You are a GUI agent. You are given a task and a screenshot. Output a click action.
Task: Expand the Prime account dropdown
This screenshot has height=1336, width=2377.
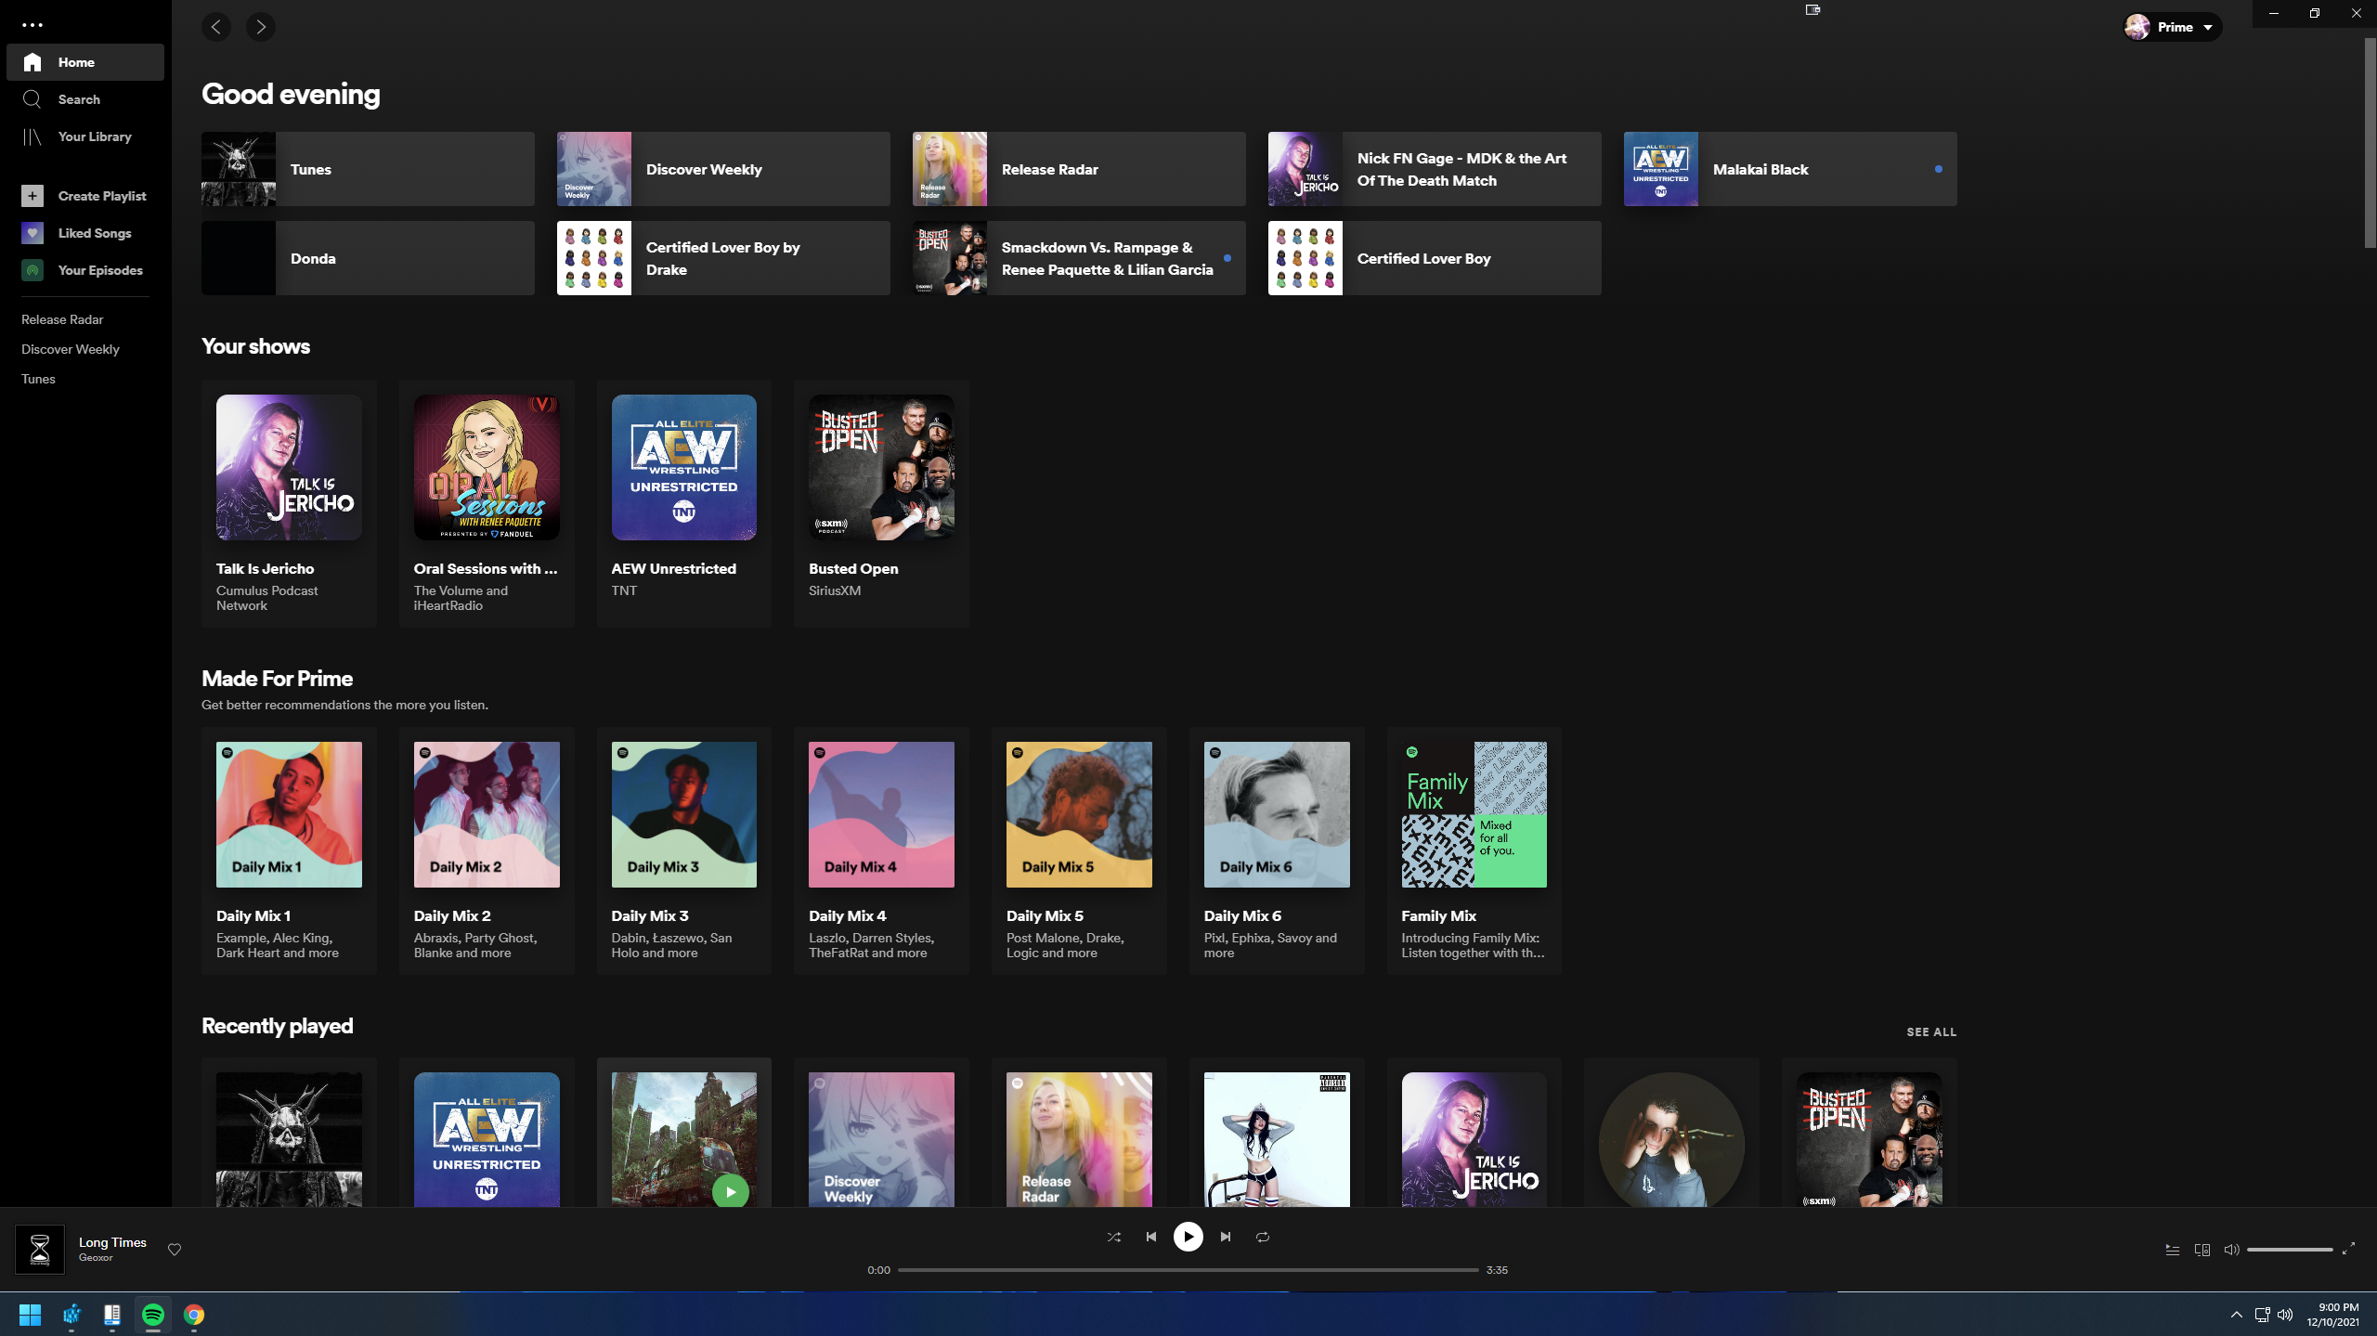coord(2172,27)
